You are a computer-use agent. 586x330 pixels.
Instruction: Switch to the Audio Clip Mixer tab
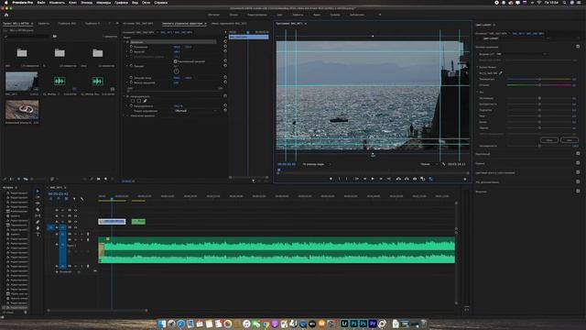229,23
